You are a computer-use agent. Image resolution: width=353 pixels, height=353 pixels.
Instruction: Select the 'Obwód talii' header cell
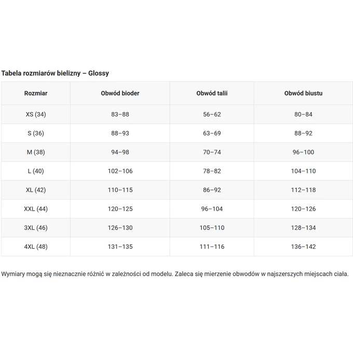coord(212,93)
